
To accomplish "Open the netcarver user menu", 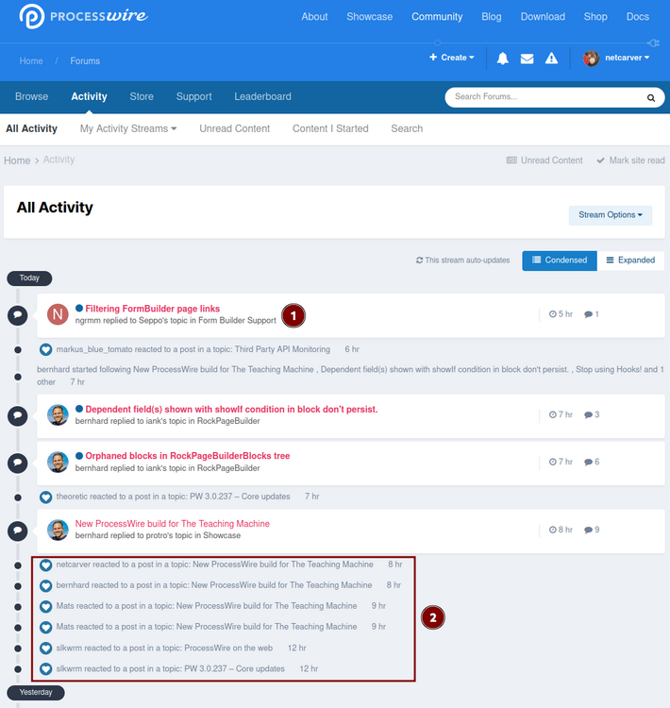I will pyautogui.click(x=616, y=59).
